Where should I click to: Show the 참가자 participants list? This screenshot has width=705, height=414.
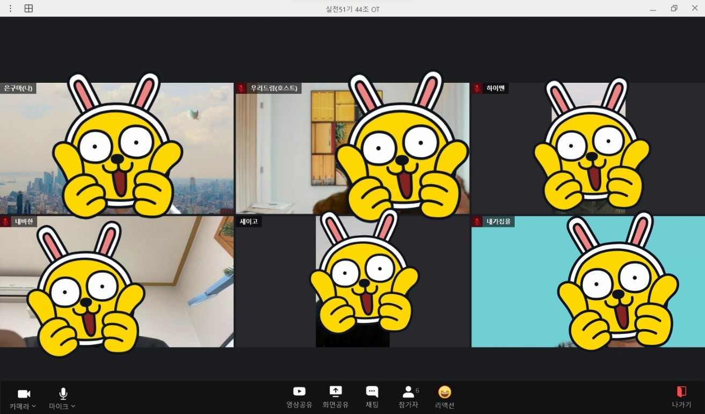tap(409, 397)
